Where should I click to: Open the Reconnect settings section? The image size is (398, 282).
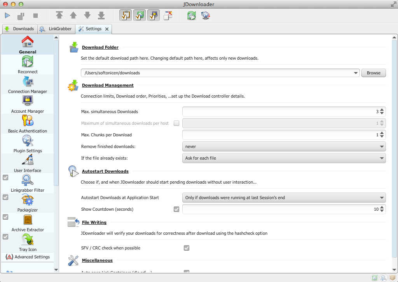pyautogui.click(x=28, y=65)
